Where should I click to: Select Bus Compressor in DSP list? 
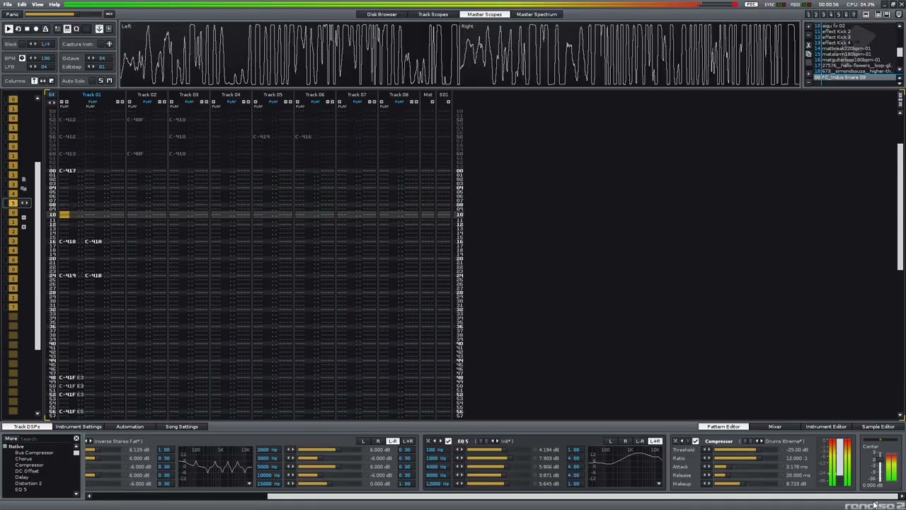34,453
